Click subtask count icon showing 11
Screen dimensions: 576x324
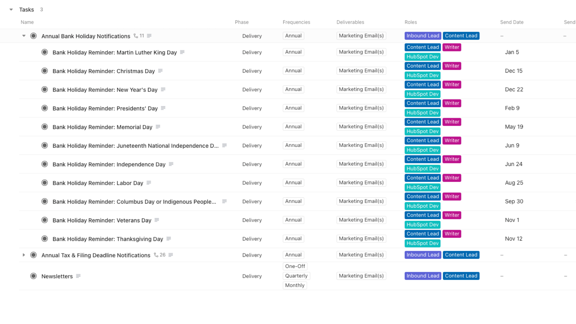click(x=139, y=36)
